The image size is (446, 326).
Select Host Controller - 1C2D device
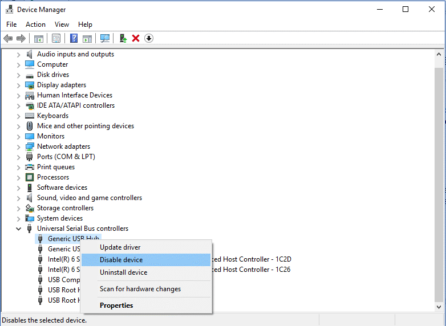point(252,259)
